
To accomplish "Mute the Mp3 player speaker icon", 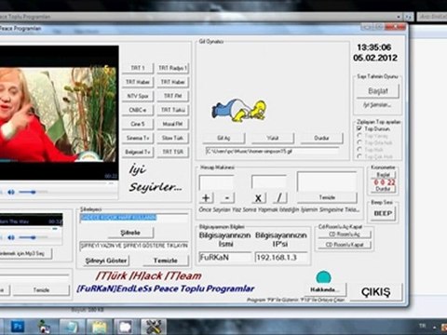I will click(11, 237).
